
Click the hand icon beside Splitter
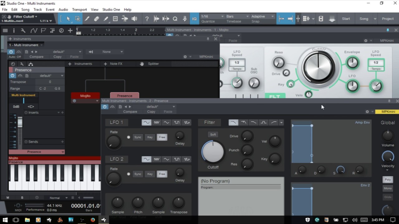click(142, 64)
